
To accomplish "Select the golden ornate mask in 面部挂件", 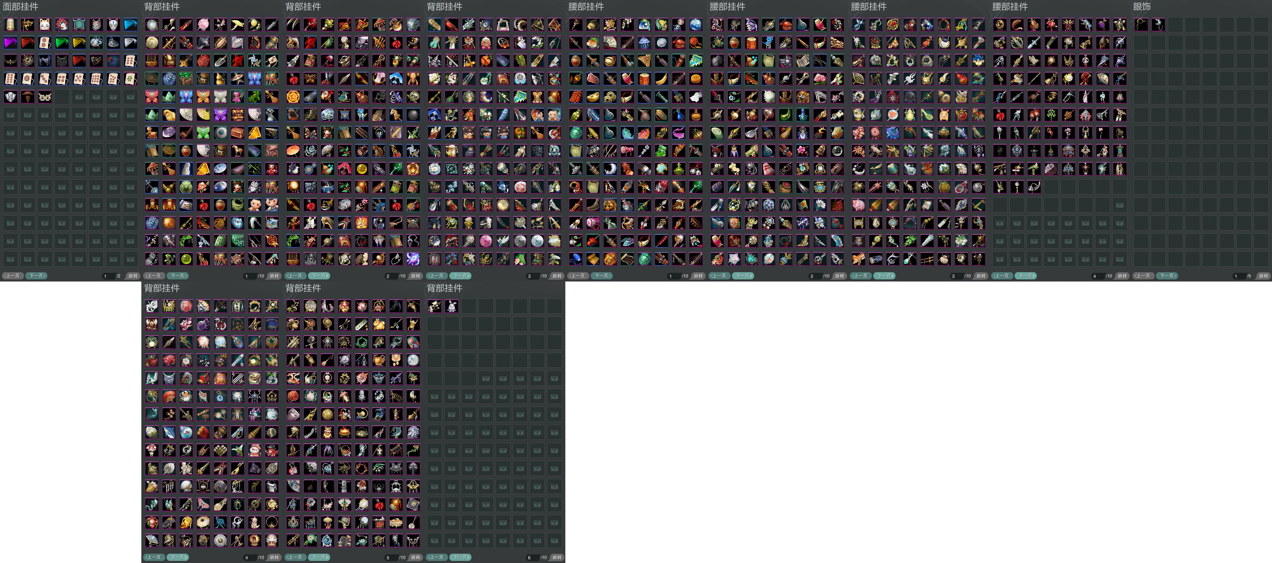I will pos(28,25).
